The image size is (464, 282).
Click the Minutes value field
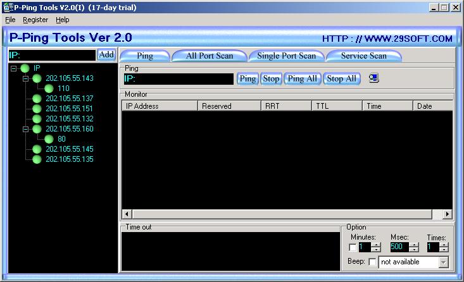tap(365, 247)
